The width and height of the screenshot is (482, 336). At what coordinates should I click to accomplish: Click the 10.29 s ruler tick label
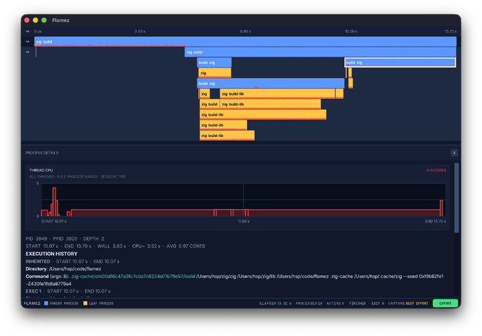(351, 31)
